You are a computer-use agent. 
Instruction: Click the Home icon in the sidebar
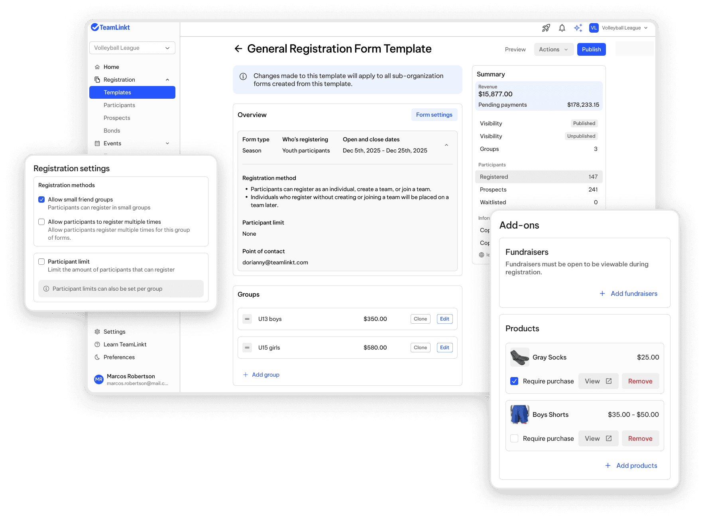(97, 66)
